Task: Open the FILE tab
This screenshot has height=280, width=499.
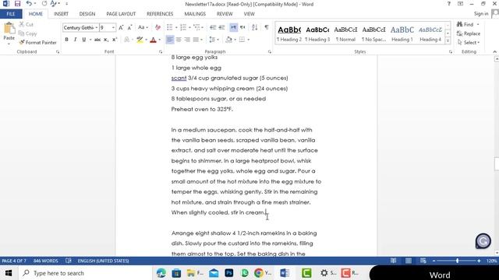Action: pos(11,14)
